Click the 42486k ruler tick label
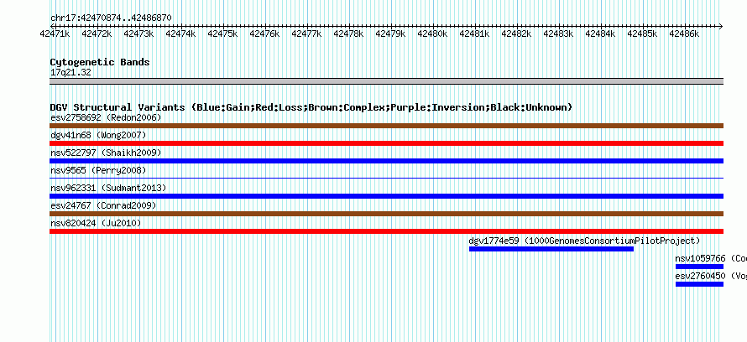 tap(684, 34)
